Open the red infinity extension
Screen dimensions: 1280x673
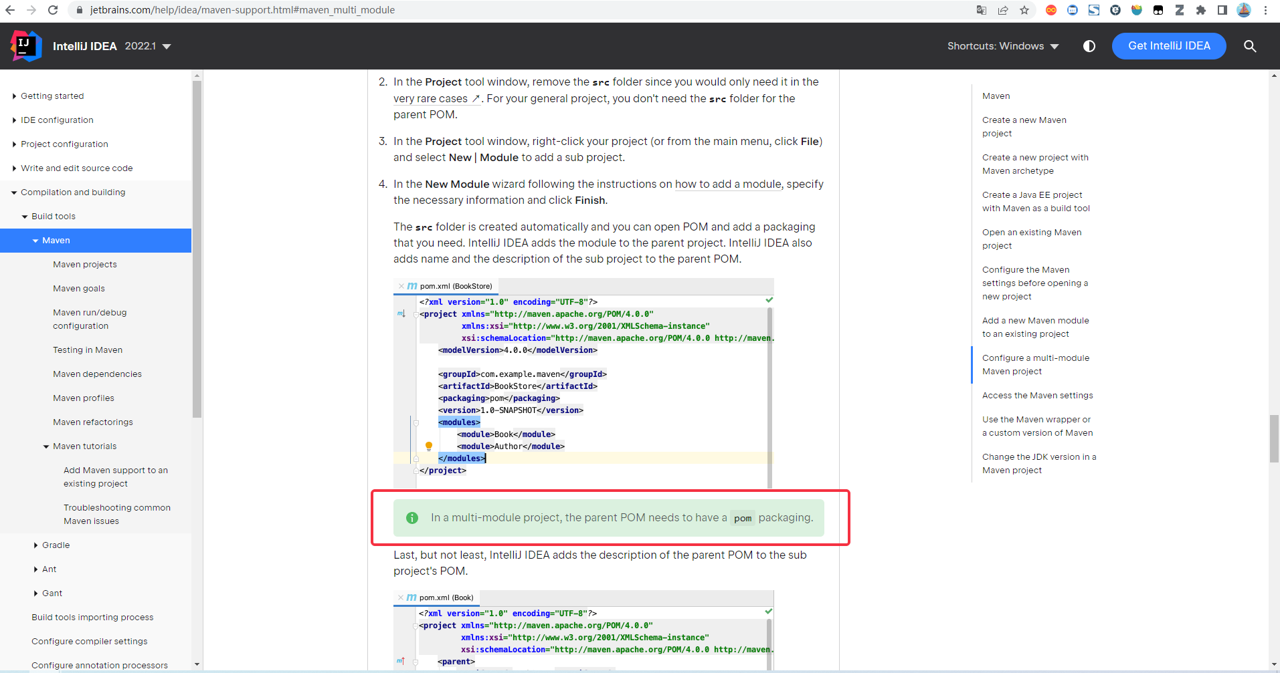click(1051, 10)
